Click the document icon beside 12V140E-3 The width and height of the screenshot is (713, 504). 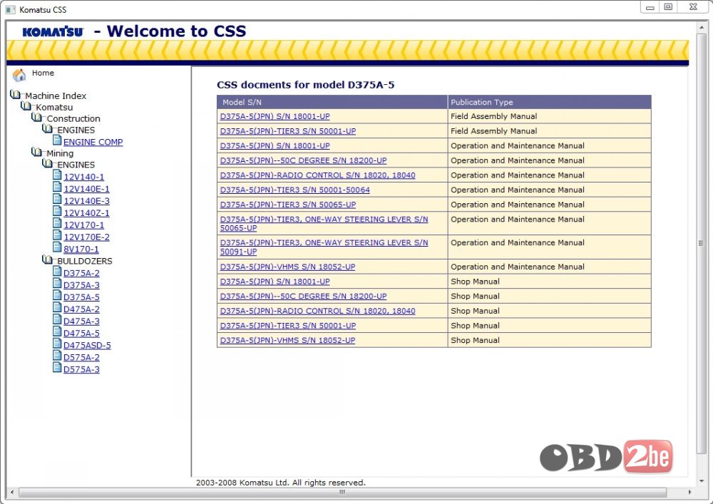tap(57, 199)
